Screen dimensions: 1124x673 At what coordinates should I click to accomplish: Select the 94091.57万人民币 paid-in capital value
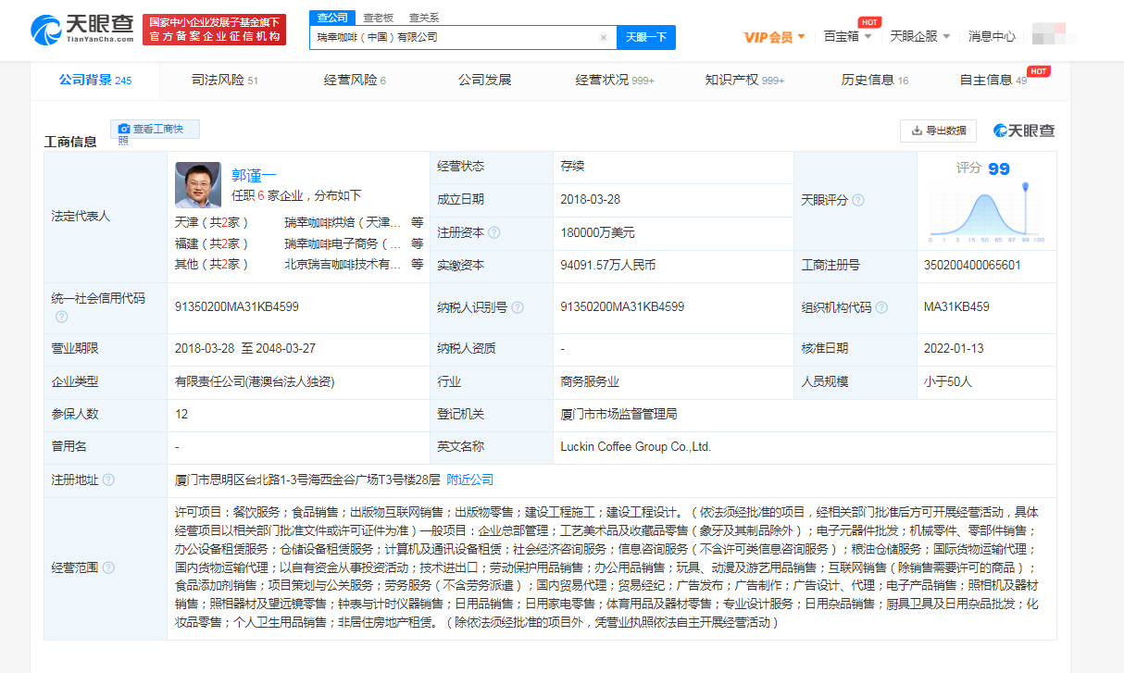607,265
